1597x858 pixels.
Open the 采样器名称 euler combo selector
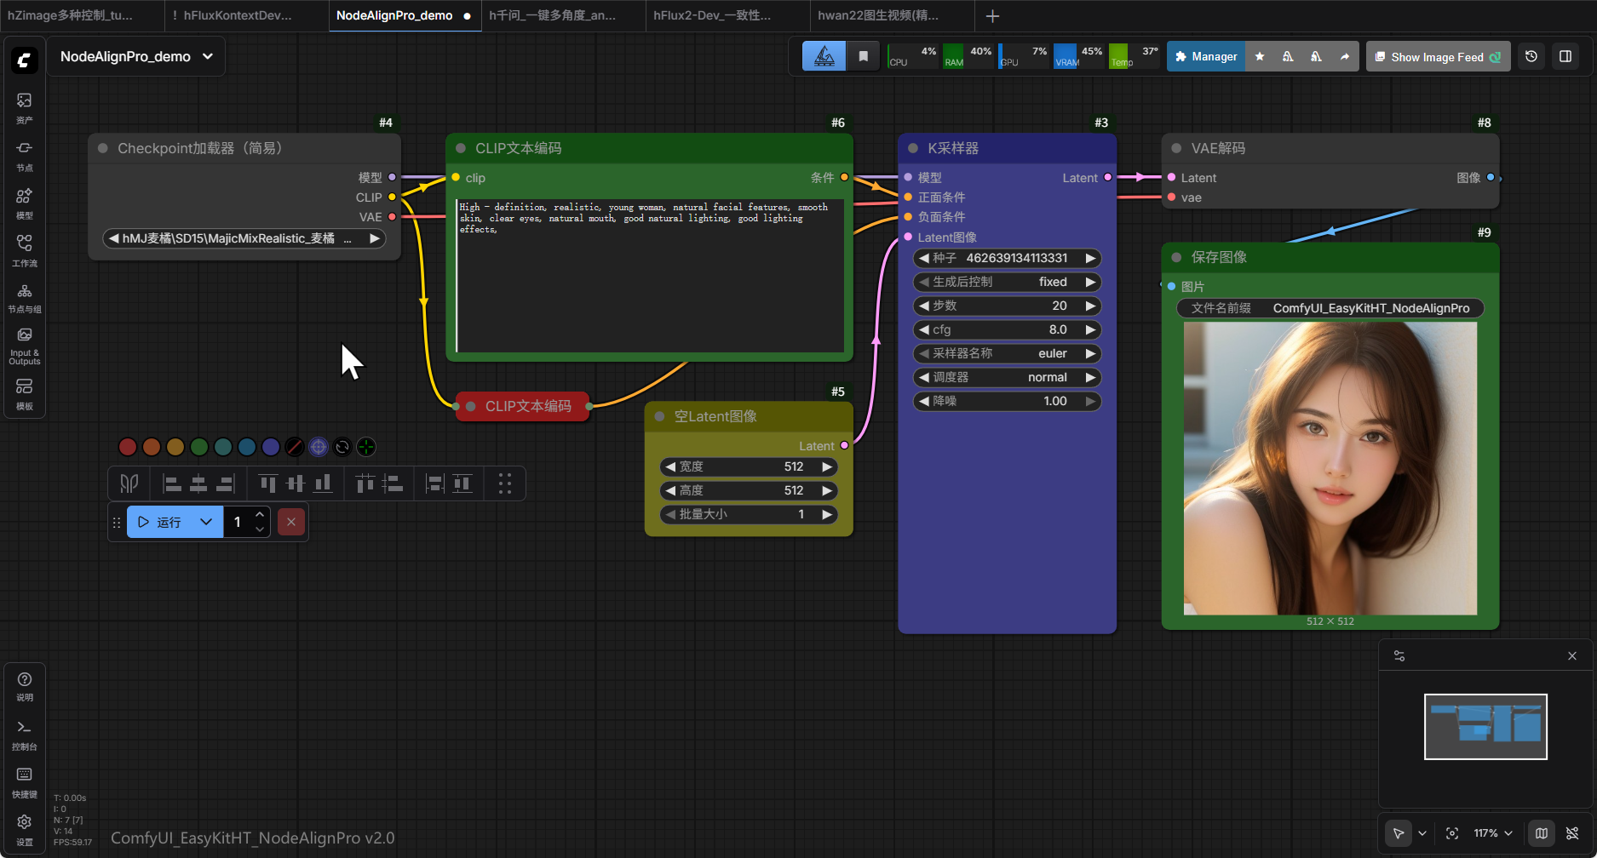pos(1007,353)
